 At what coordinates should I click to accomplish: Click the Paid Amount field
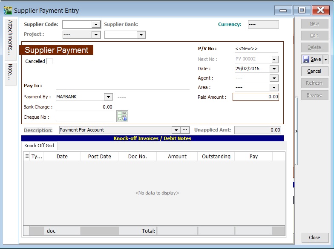tap(256, 97)
